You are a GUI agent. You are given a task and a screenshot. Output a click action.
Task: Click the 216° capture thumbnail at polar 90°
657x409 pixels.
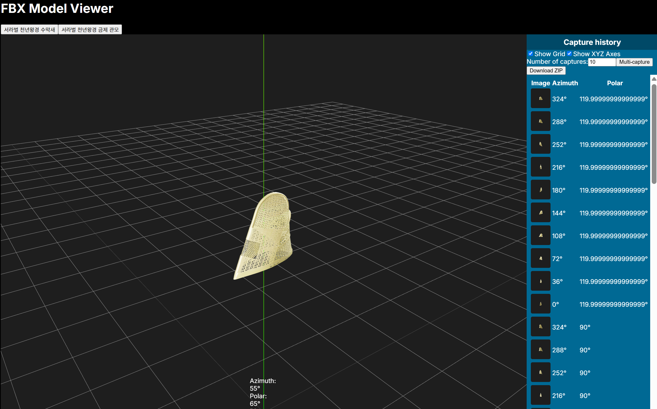pos(540,395)
